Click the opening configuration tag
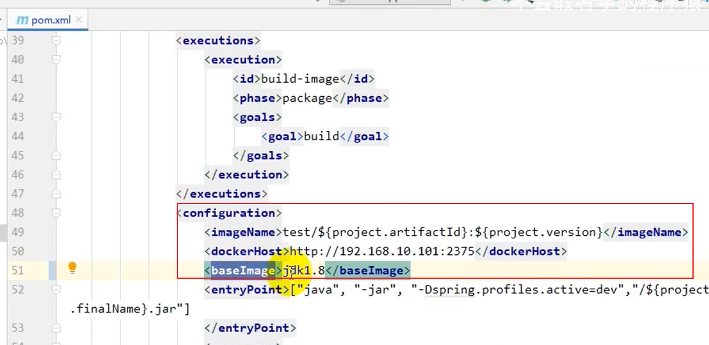The image size is (709, 345). pos(230,213)
